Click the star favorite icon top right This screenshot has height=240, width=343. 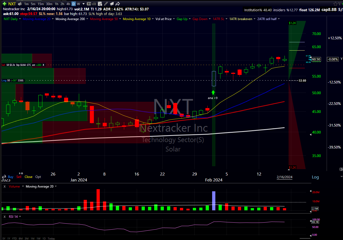click(335, 4)
